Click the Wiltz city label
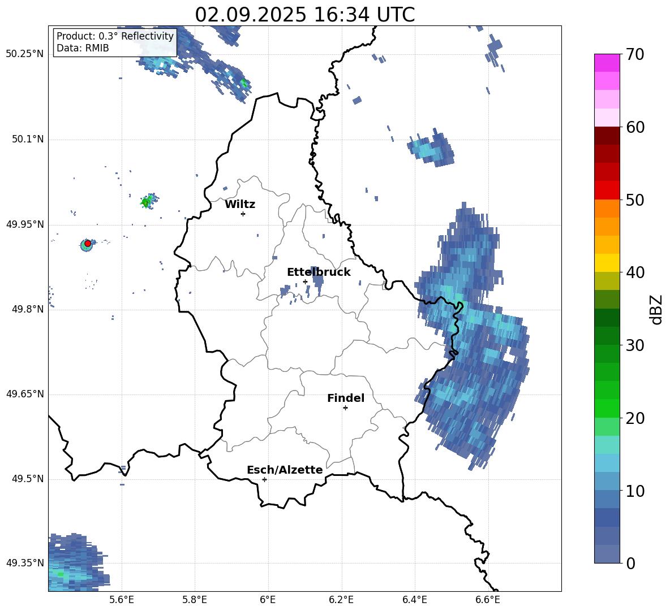 tap(240, 205)
